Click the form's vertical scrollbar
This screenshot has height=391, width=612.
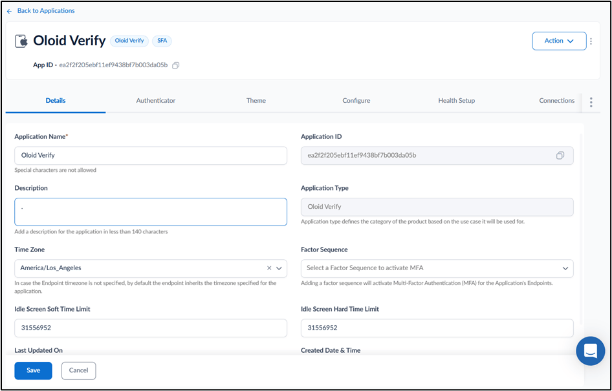580,229
